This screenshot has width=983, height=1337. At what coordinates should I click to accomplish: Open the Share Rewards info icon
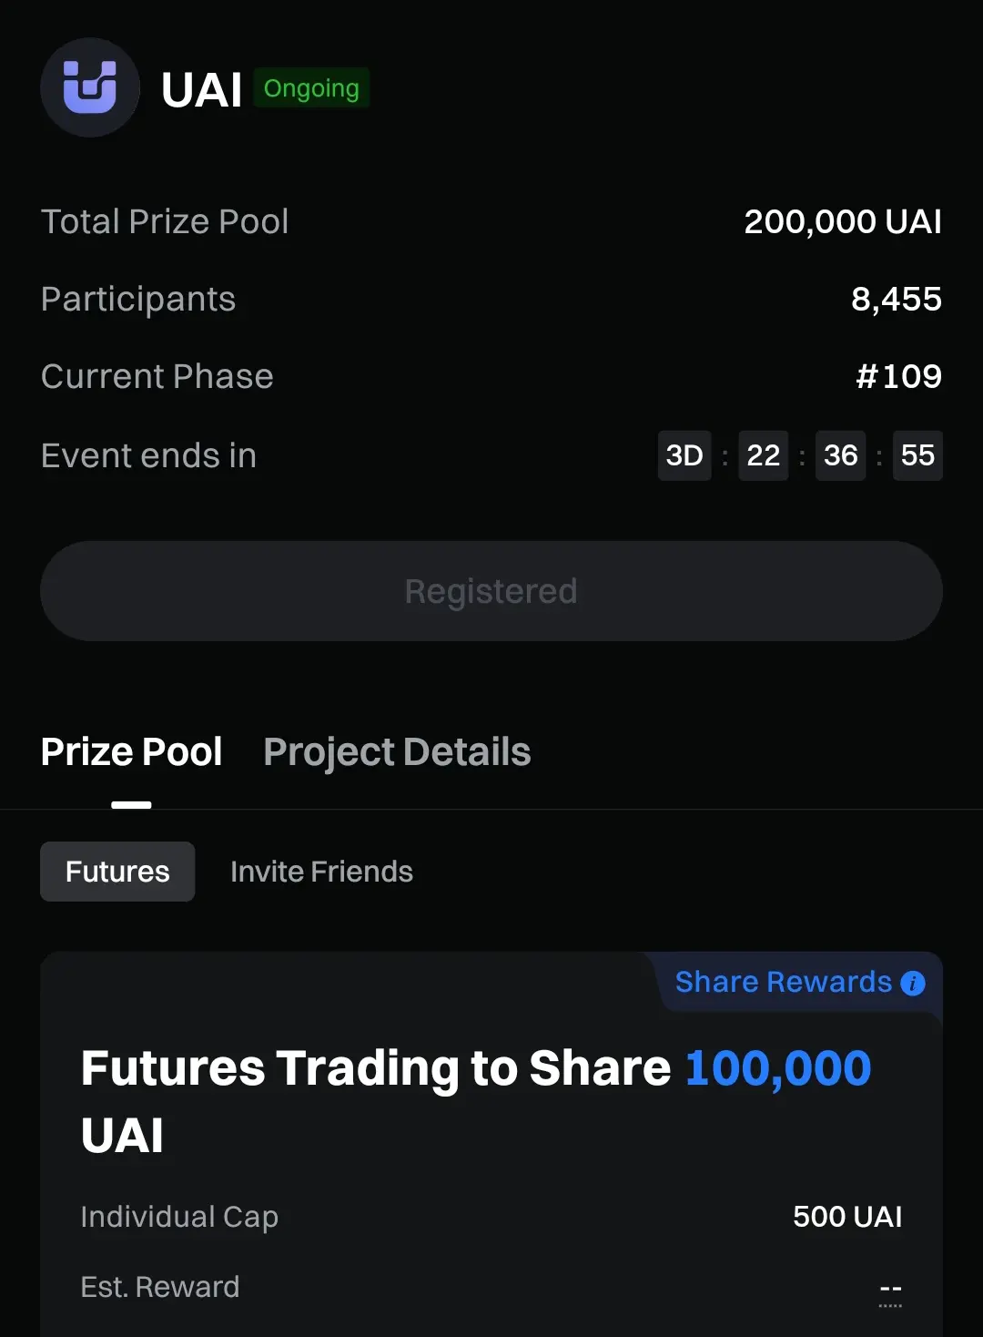913,984
